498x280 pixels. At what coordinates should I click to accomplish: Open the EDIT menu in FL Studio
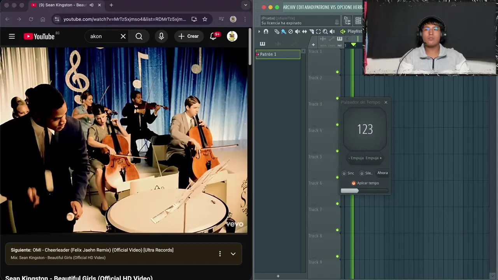coord(301,7)
